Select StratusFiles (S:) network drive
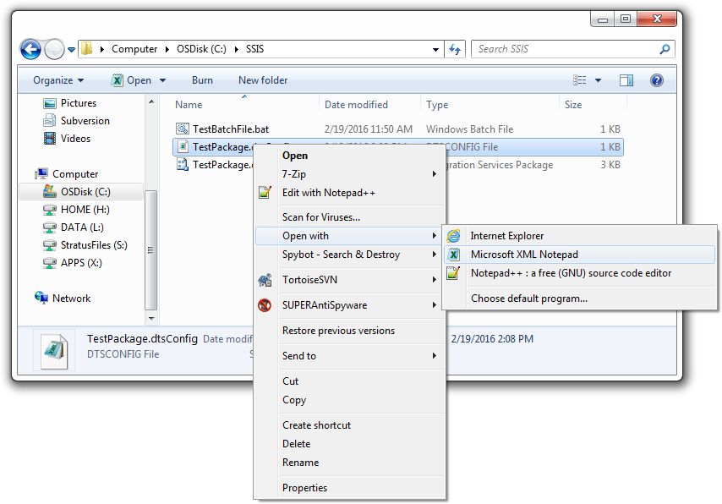 point(85,245)
